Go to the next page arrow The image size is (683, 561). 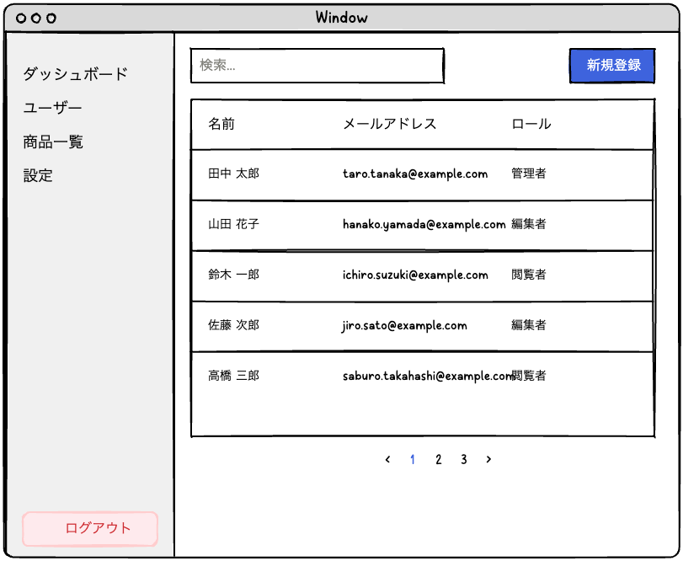point(488,459)
